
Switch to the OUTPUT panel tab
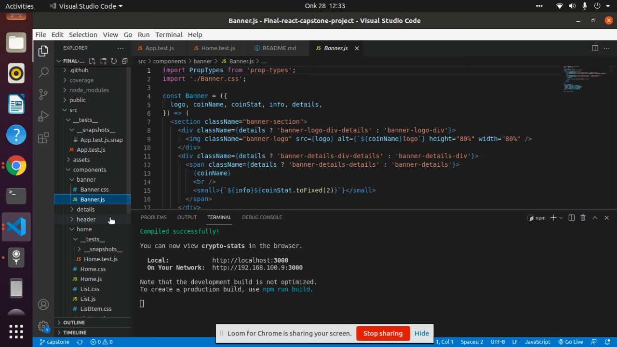(x=187, y=217)
